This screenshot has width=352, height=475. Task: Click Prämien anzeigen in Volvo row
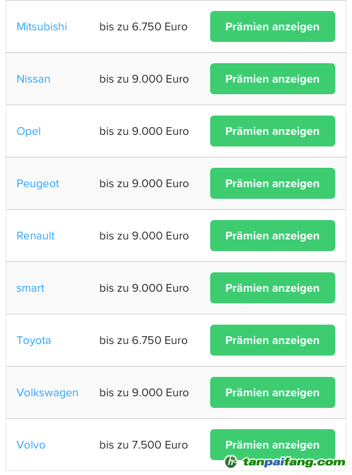point(273,444)
